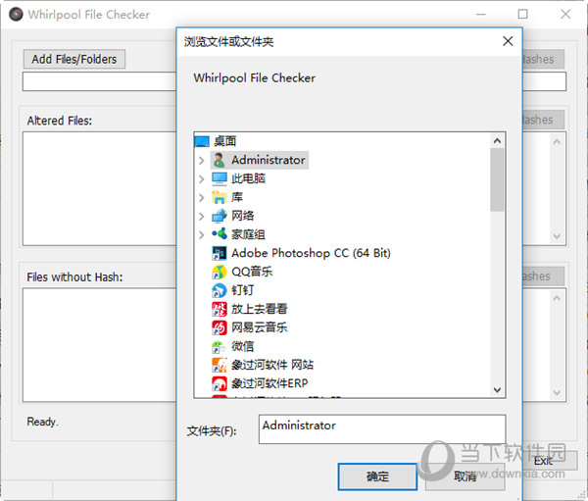Click folder tree scroll up arrow

[x=497, y=141]
